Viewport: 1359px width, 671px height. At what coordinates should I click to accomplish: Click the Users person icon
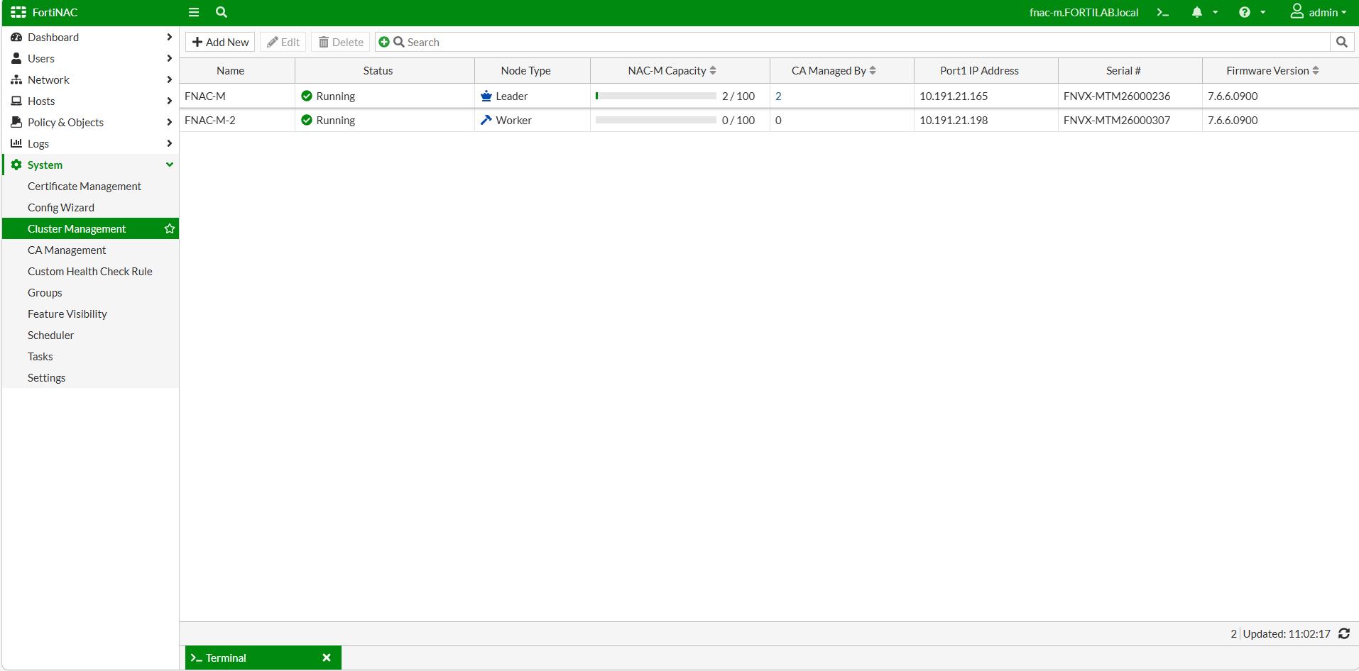point(16,58)
